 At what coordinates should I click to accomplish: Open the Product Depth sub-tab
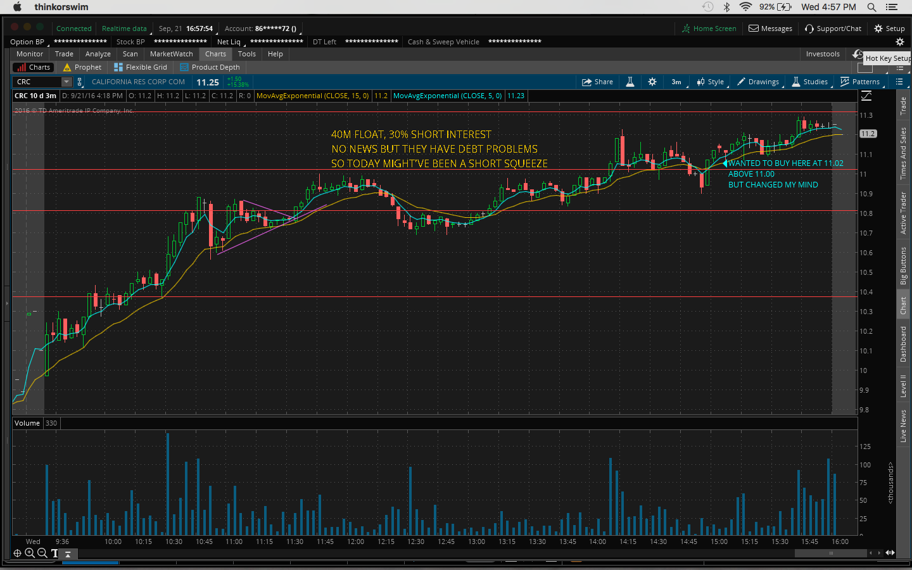pyautogui.click(x=210, y=67)
